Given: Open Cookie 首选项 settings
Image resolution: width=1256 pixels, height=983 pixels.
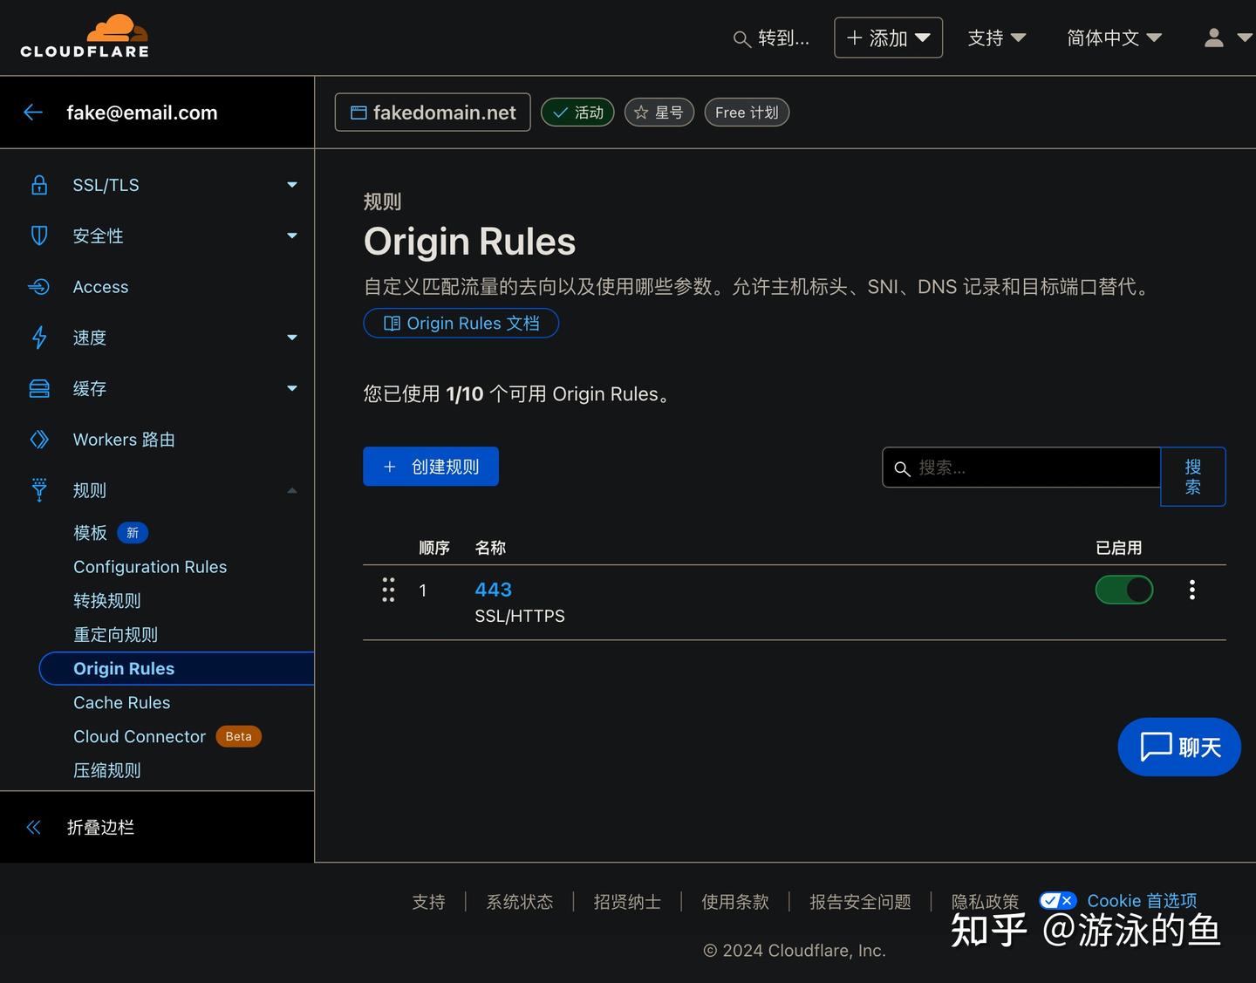Looking at the screenshot, I should (1142, 901).
